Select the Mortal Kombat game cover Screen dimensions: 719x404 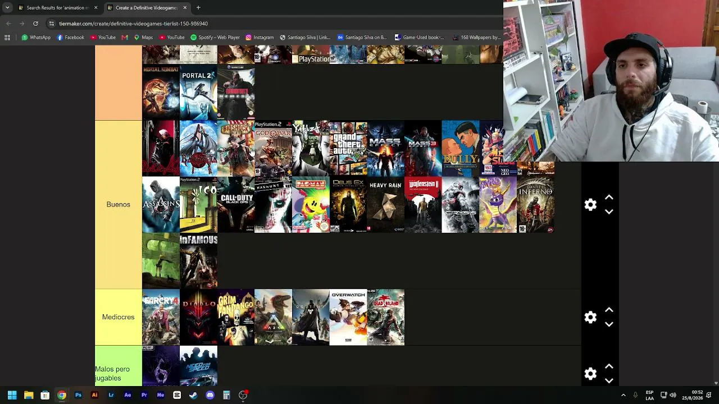(x=161, y=92)
